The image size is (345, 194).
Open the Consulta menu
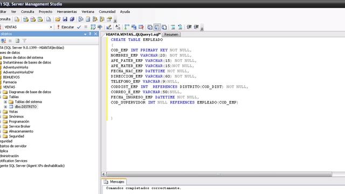[27, 12]
